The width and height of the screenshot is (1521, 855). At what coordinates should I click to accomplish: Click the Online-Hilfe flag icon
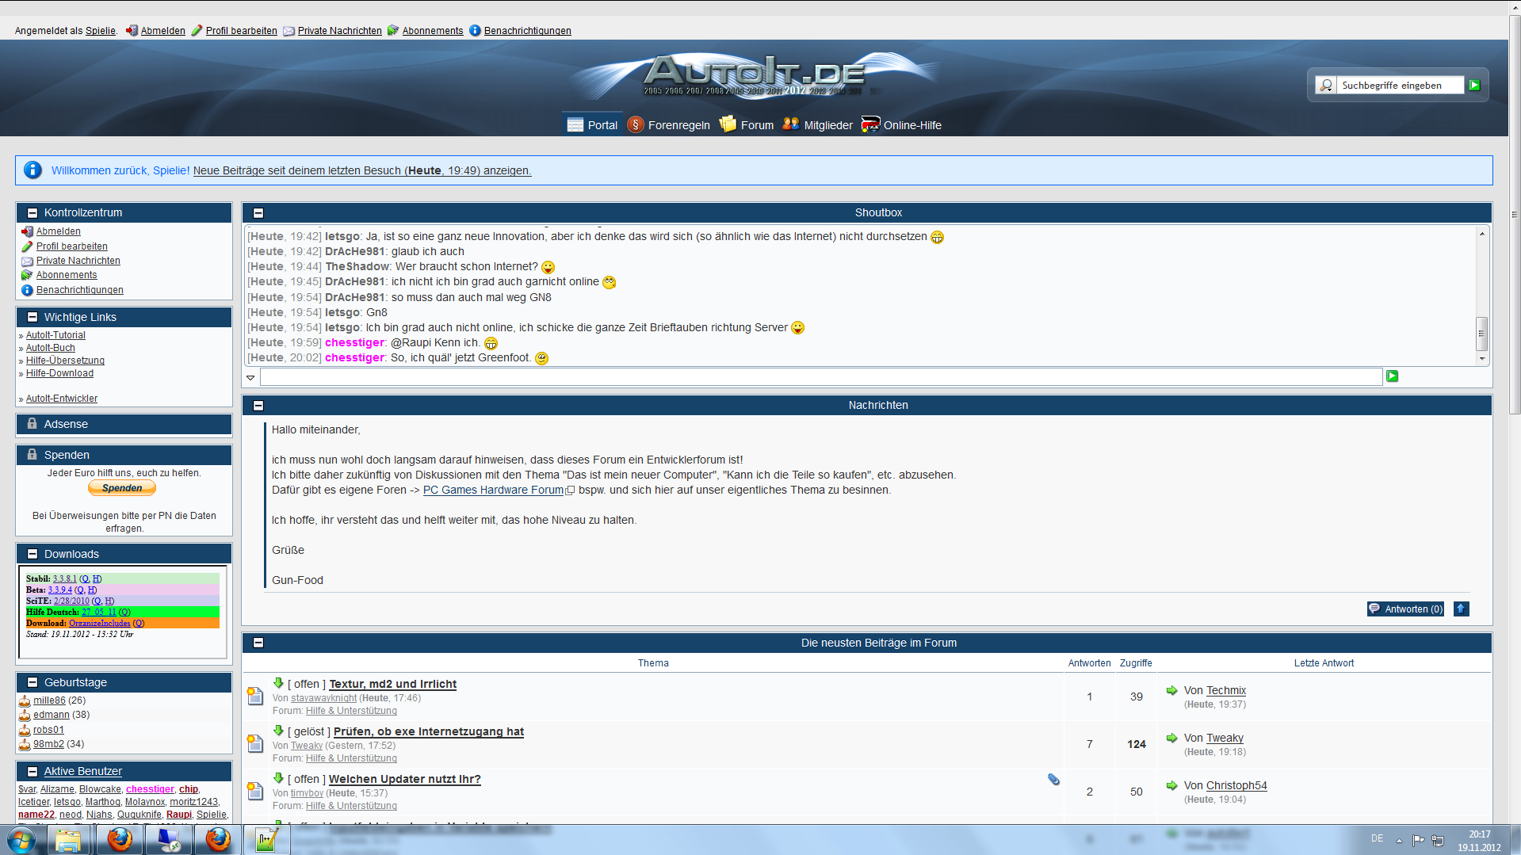870,125
